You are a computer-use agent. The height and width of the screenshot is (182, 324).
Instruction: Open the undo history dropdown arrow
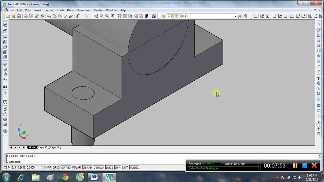click(82, 16)
